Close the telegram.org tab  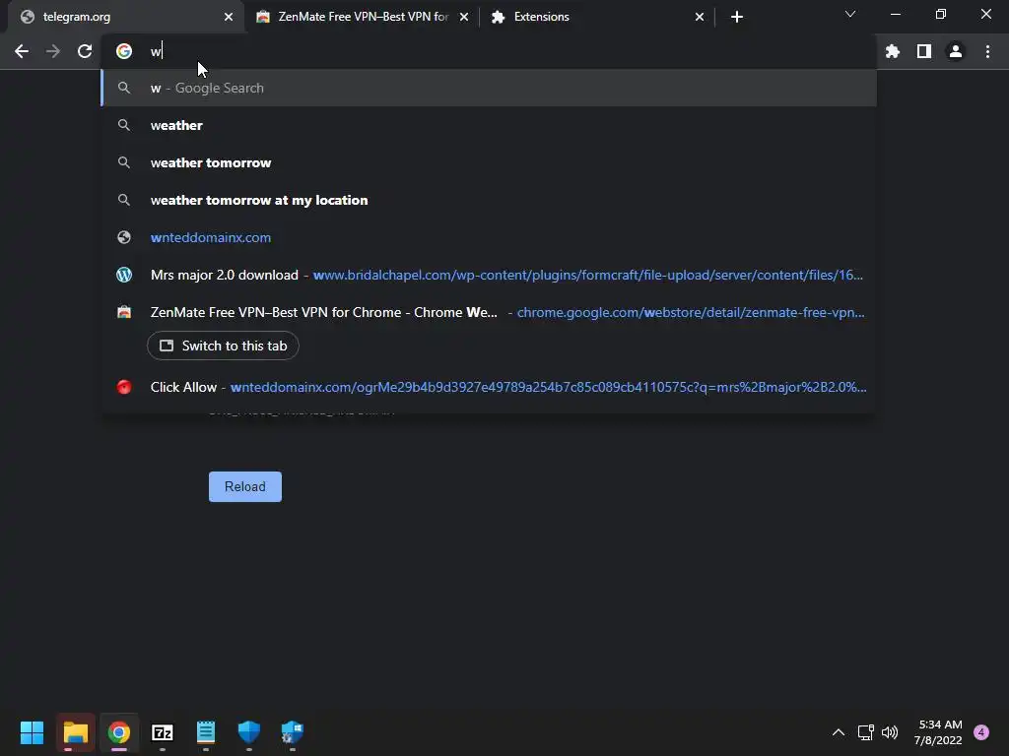pos(229,17)
